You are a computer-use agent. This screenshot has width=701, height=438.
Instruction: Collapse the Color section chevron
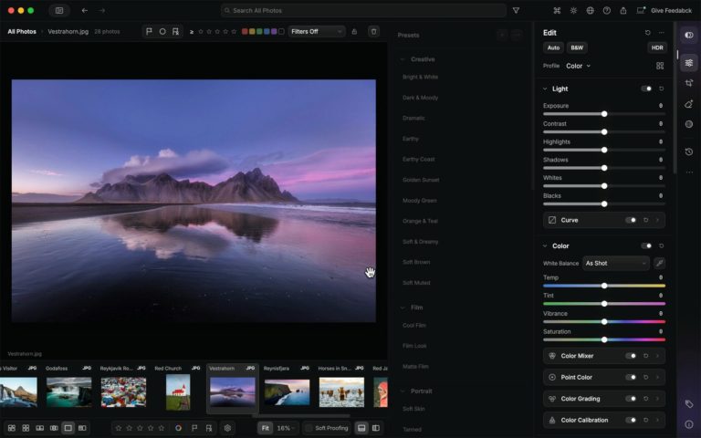pyautogui.click(x=545, y=245)
